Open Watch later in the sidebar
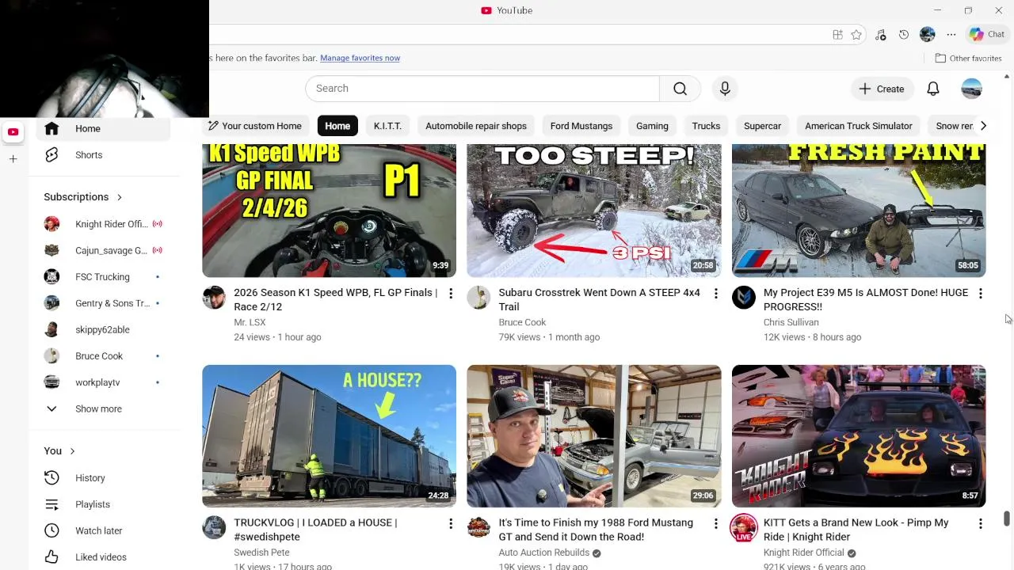Viewport: 1014px width, 570px height. 103,530
